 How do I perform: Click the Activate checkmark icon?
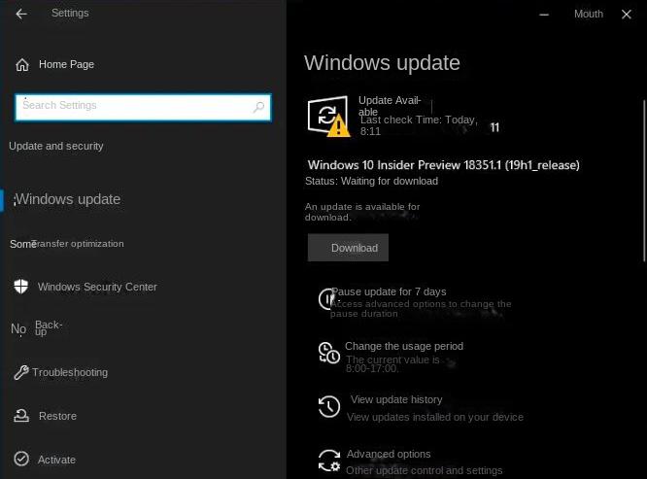20,460
